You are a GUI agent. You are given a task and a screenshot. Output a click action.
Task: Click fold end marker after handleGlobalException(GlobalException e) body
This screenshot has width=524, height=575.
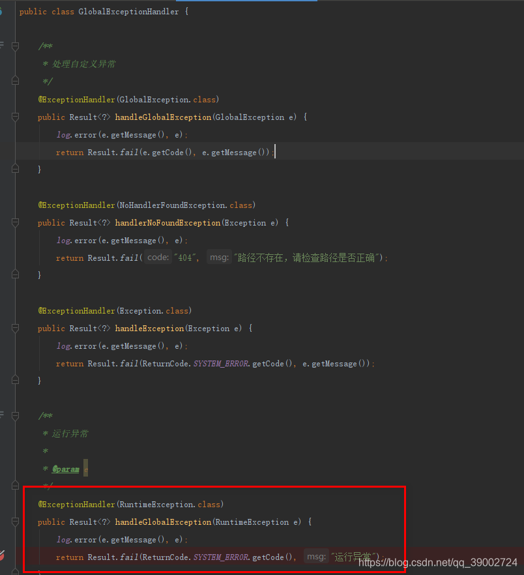click(x=16, y=169)
